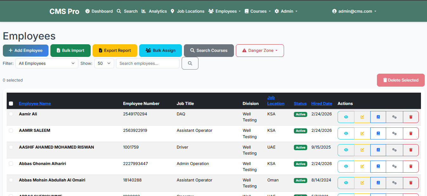427x196 pixels.
Task: Open the gears icon for AASHIF AHAMED MOHAMED RISWAN
Action: 394,150
